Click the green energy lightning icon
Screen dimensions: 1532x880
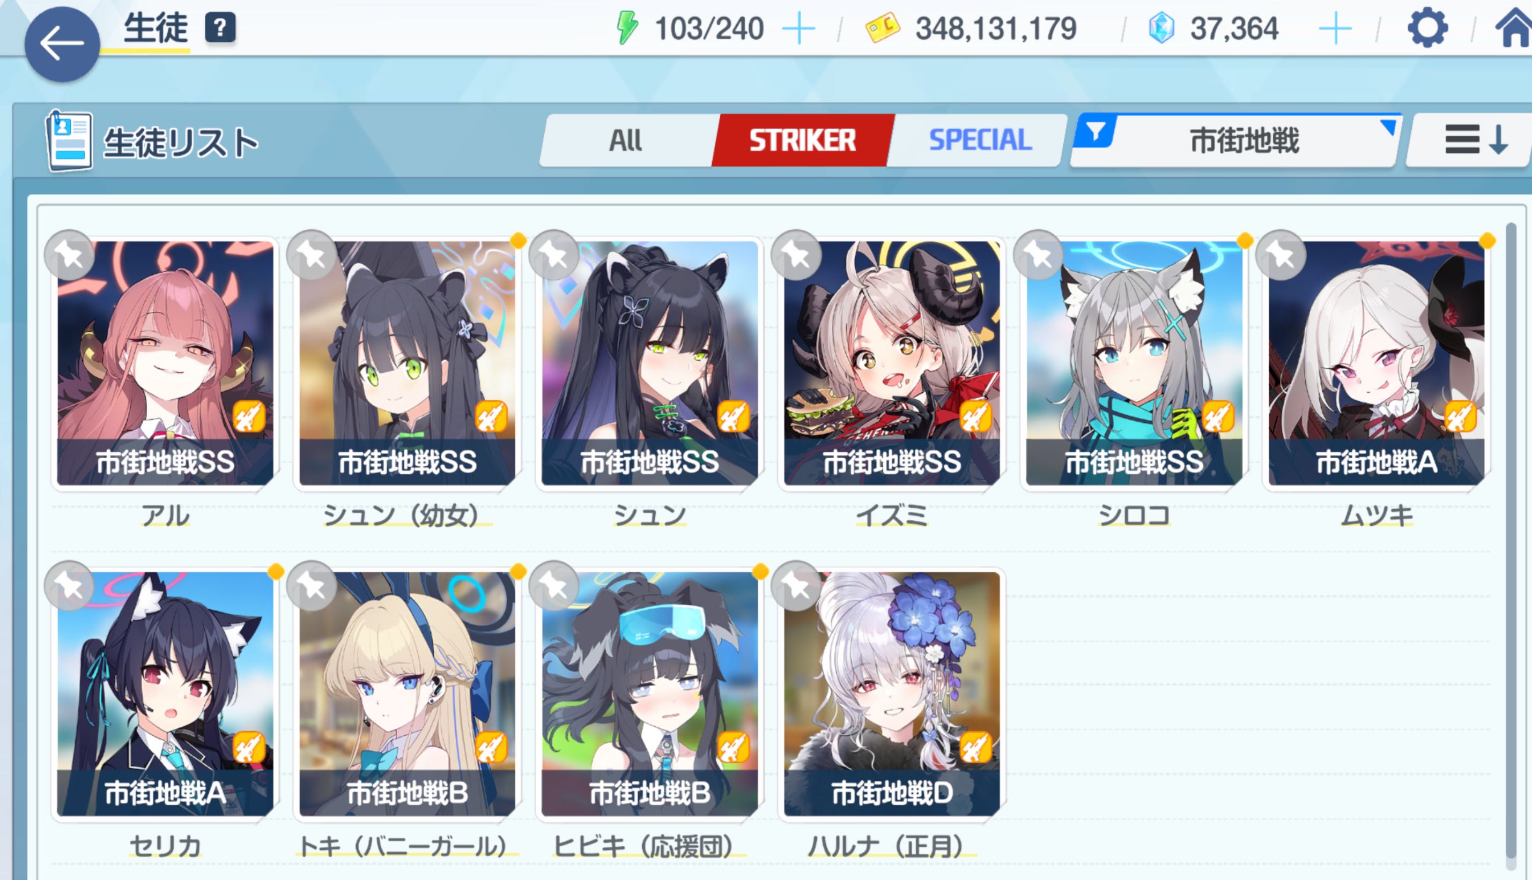[627, 28]
